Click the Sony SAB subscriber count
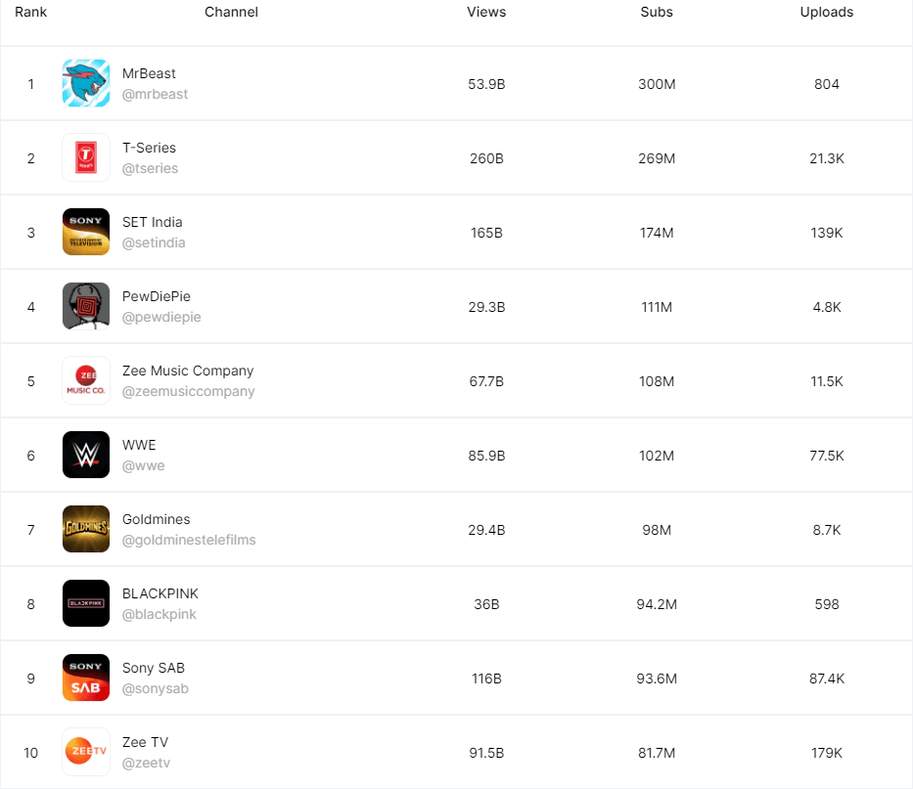 (657, 678)
